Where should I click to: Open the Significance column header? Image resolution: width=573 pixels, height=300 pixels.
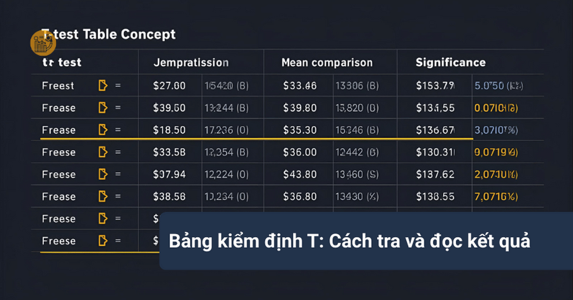tap(451, 62)
